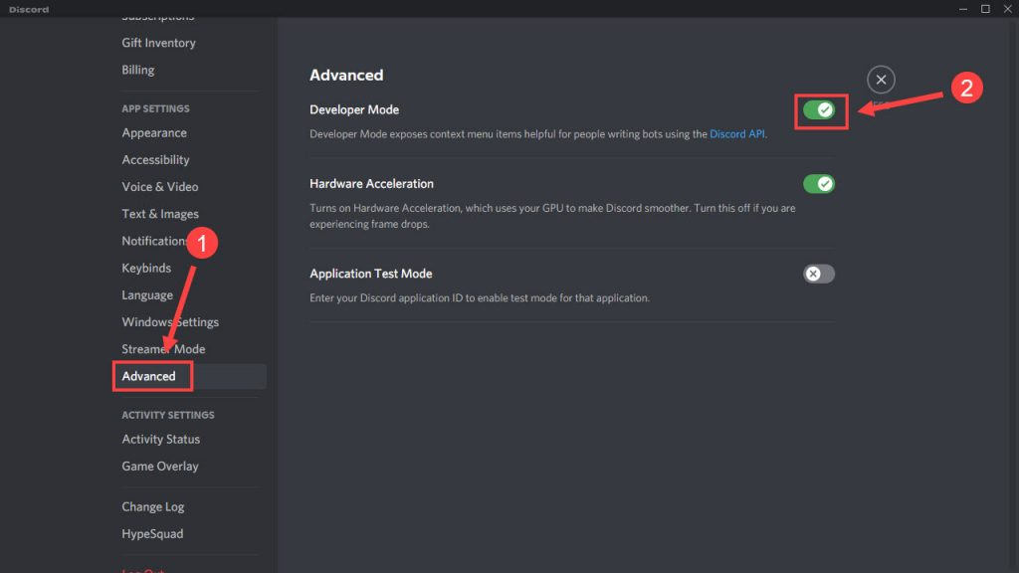View the Change Log
This screenshot has height=573, width=1019.
click(x=152, y=506)
